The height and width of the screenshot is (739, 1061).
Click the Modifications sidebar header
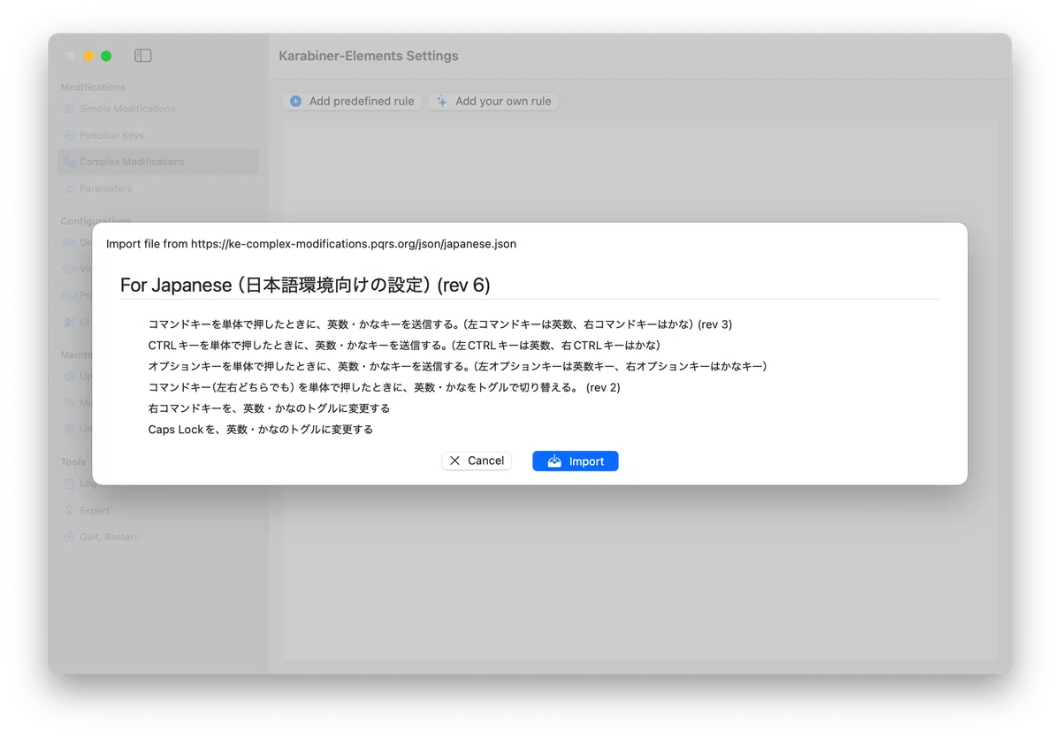coord(93,88)
